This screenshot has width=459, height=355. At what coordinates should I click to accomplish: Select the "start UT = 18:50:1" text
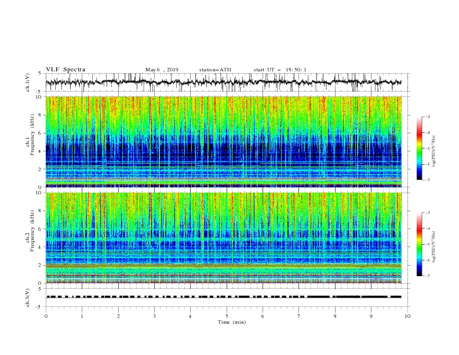[280, 70]
